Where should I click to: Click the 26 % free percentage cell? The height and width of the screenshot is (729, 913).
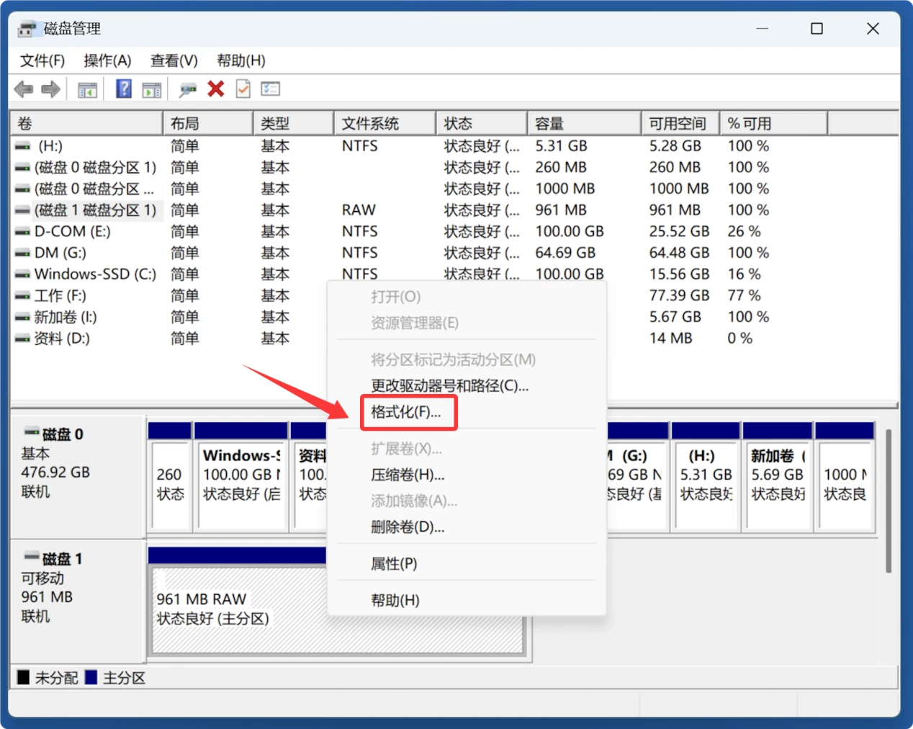pos(744,231)
